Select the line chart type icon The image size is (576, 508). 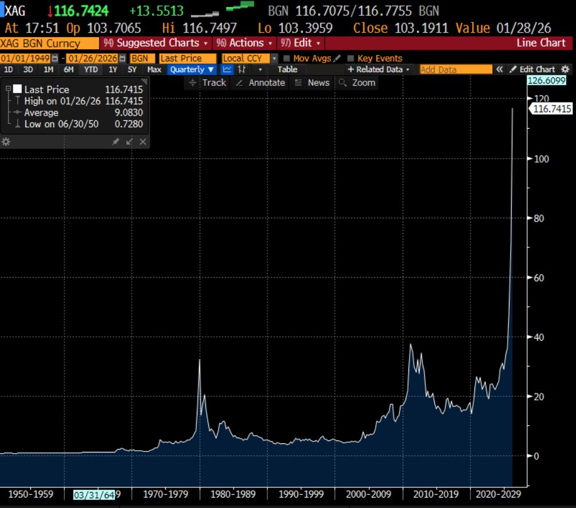click(x=227, y=69)
